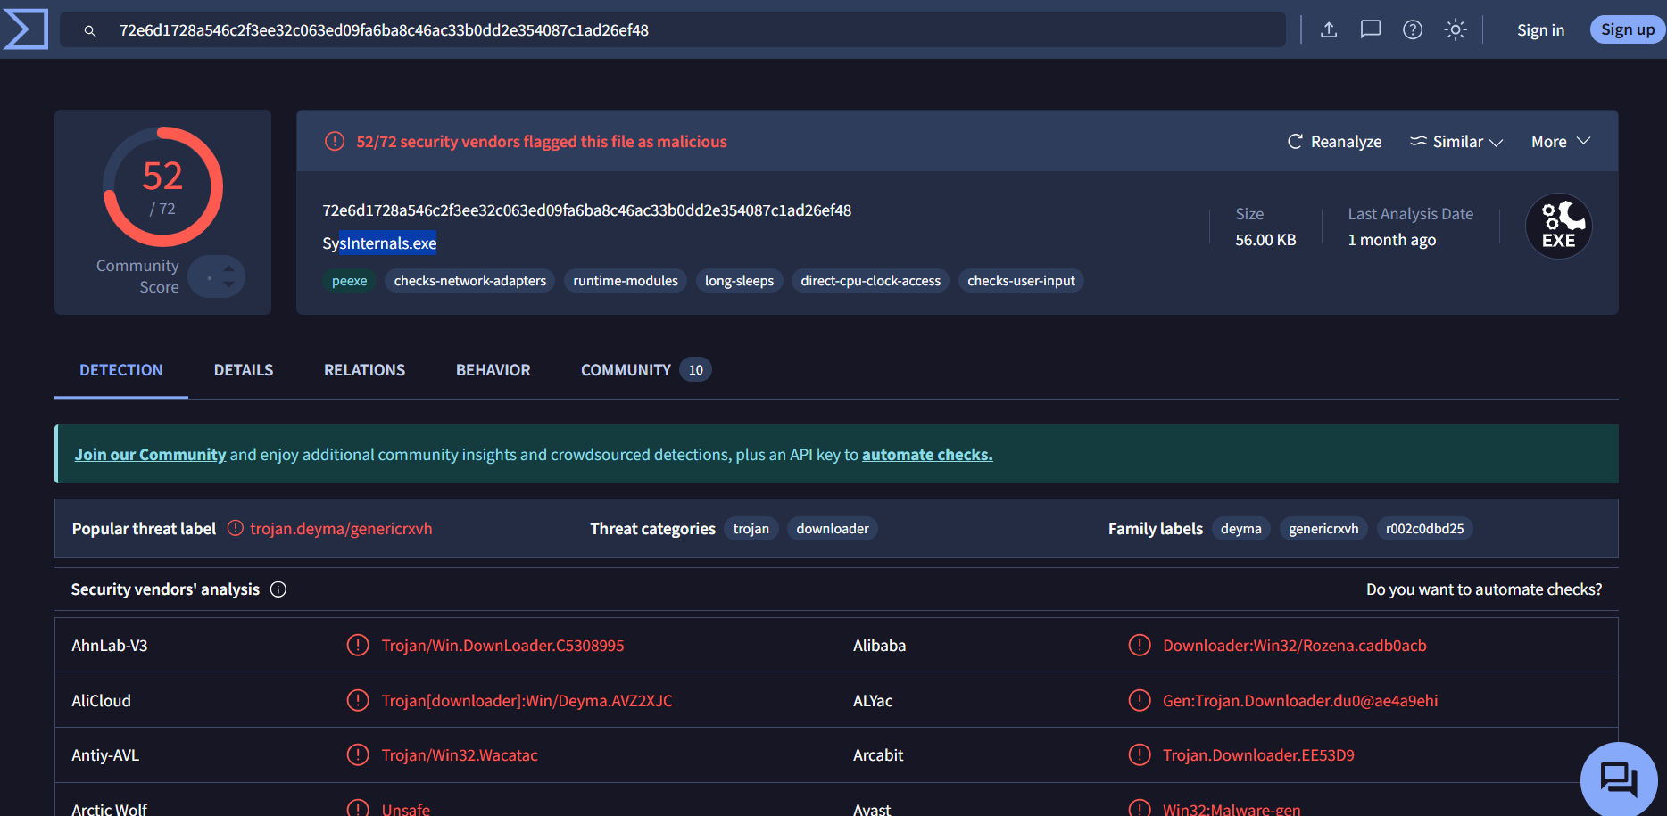Click Trojan.Downloader.EE53D9 result
The image size is (1667, 816).
[x=1258, y=755]
